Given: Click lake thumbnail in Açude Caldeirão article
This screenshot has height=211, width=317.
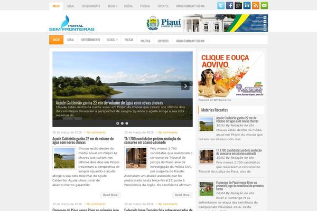Looking at the screenshot, I should pos(64,158).
